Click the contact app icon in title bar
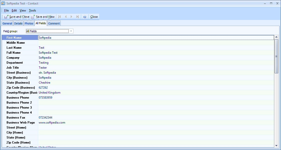Viewport: 281px width, 150px height. pyautogui.click(x=3, y=3)
